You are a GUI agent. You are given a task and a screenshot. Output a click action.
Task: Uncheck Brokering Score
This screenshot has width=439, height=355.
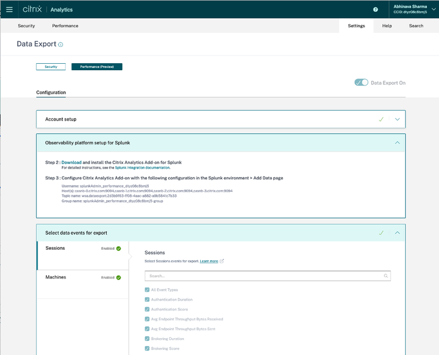click(147, 349)
